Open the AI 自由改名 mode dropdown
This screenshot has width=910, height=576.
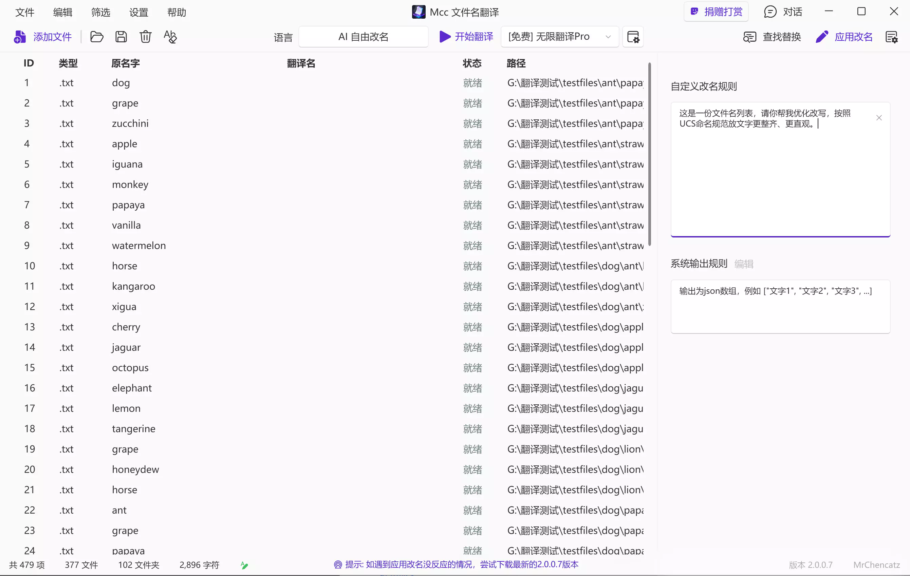363,37
